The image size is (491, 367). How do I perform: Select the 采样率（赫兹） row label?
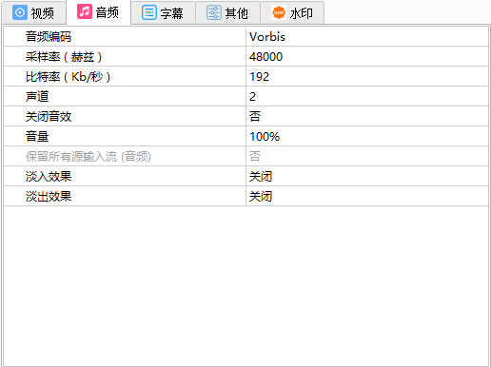(64, 57)
